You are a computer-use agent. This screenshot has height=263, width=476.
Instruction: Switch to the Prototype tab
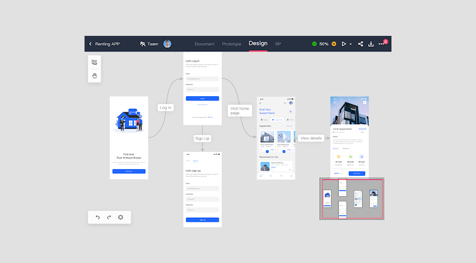[231, 44]
